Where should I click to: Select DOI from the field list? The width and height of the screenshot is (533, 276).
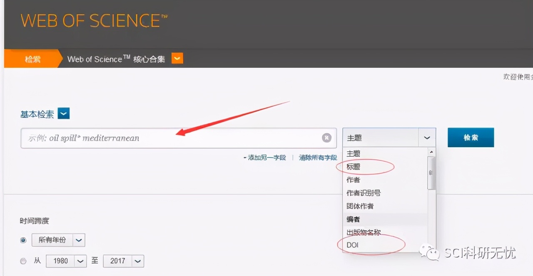(352, 245)
